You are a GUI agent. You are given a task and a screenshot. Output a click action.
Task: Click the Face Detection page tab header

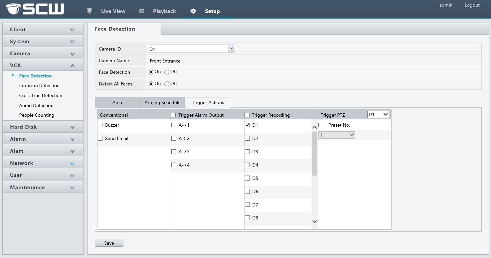[x=124, y=29]
